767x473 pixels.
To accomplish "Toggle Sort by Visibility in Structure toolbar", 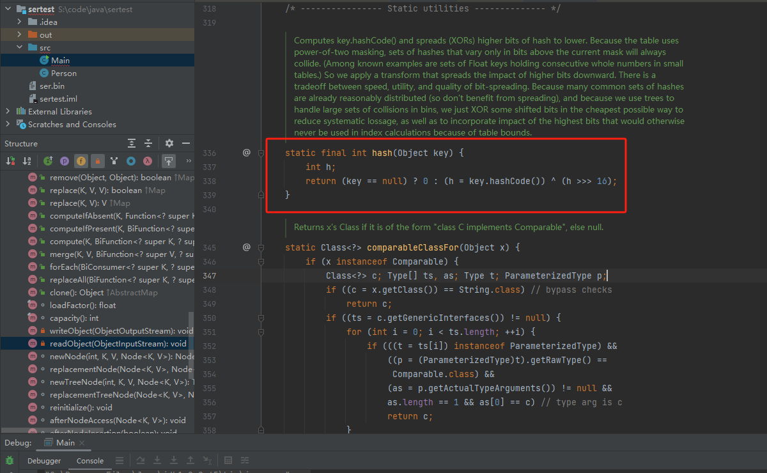I will tap(10, 161).
